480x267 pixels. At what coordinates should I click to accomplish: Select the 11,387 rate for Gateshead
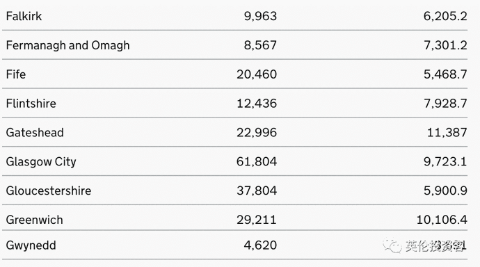click(x=447, y=132)
